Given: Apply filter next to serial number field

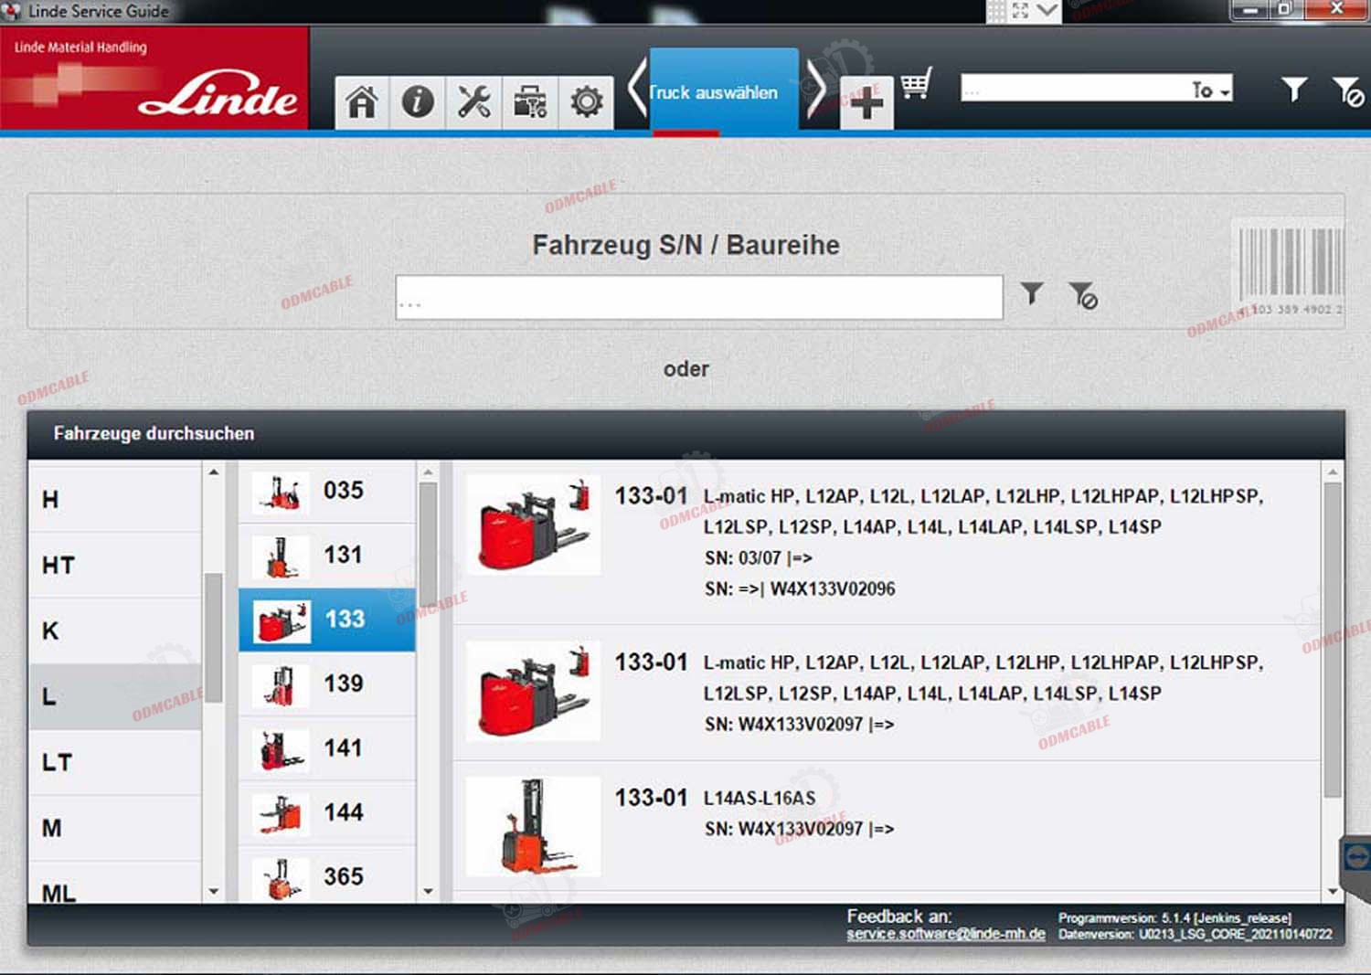Looking at the screenshot, I should click(1032, 292).
